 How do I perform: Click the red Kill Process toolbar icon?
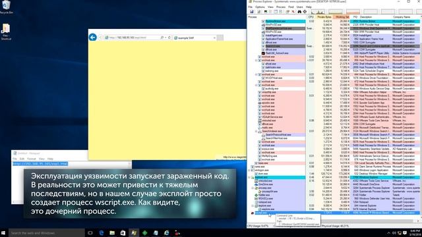(293, 12)
